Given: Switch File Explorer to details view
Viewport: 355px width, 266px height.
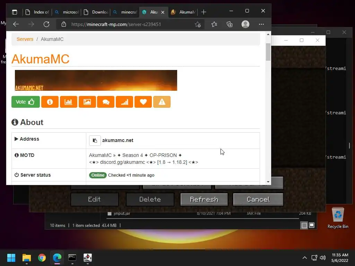Looking at the screenshot, I should pos(304,225).
